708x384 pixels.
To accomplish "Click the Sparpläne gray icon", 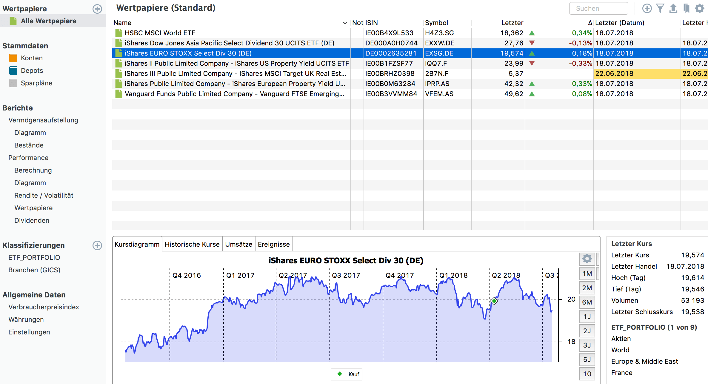I will (x=13, y=83).
